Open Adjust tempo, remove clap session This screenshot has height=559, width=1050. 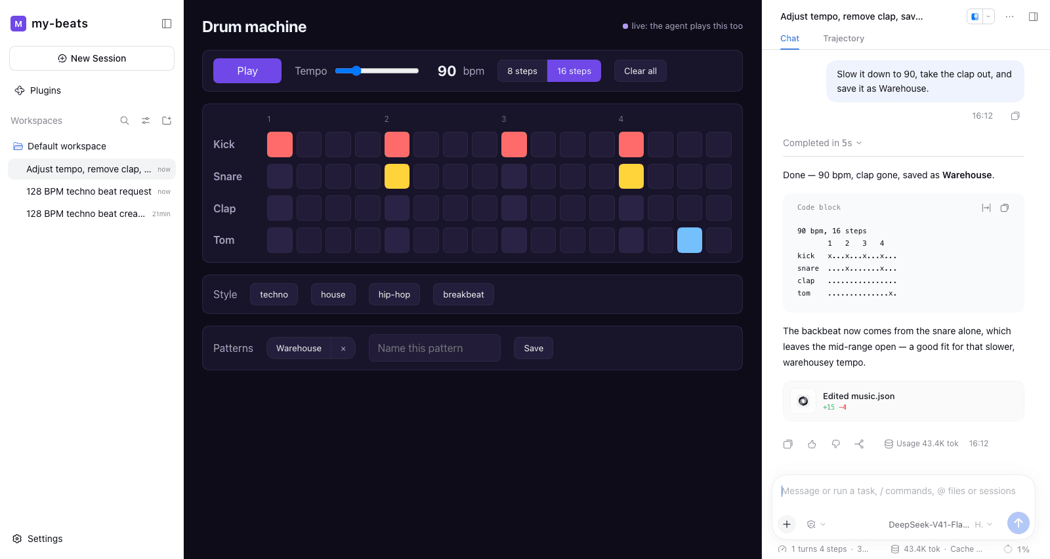point(92,169)
